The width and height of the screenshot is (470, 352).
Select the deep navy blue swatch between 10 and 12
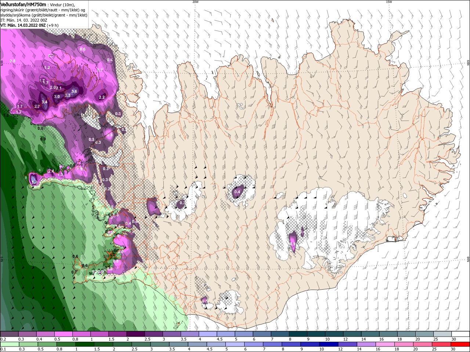click(x=328, y=344)
